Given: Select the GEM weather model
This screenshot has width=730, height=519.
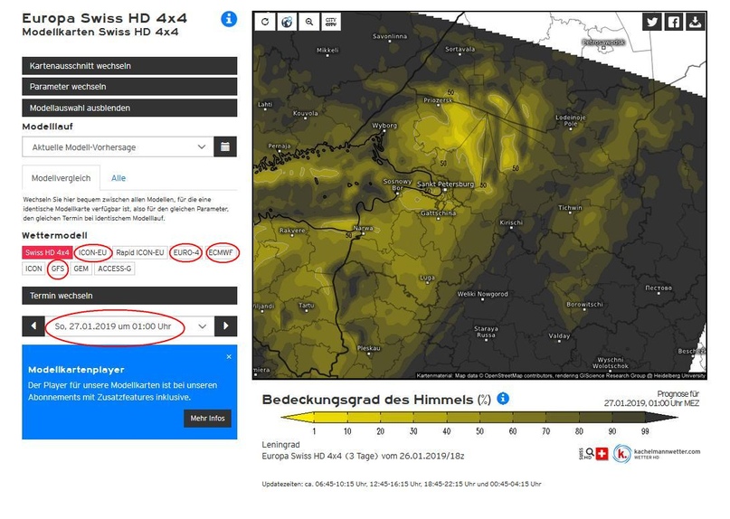Looking at the screenshot, I should tap(81, 269).
